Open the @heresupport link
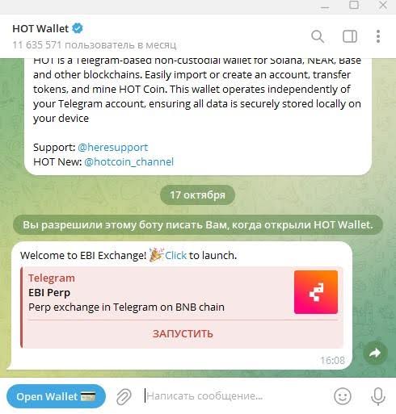Image resolution: width=396 pixels, height=414 pixels. coord(113,148)
